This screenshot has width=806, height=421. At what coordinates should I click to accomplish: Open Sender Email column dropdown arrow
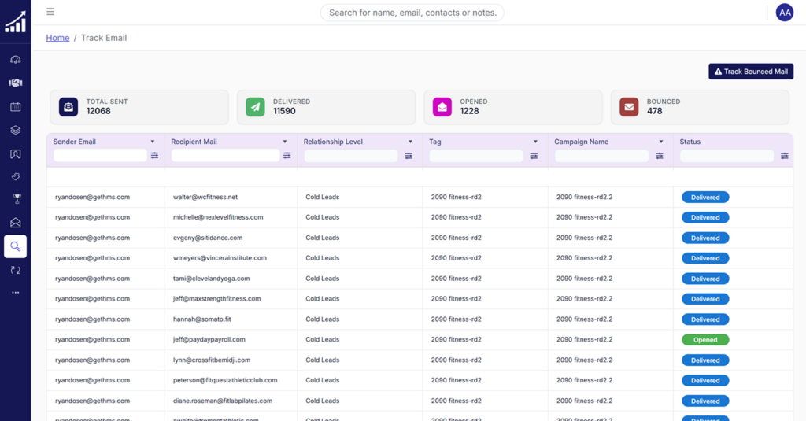pyautogui.click(x=153, y=142)
